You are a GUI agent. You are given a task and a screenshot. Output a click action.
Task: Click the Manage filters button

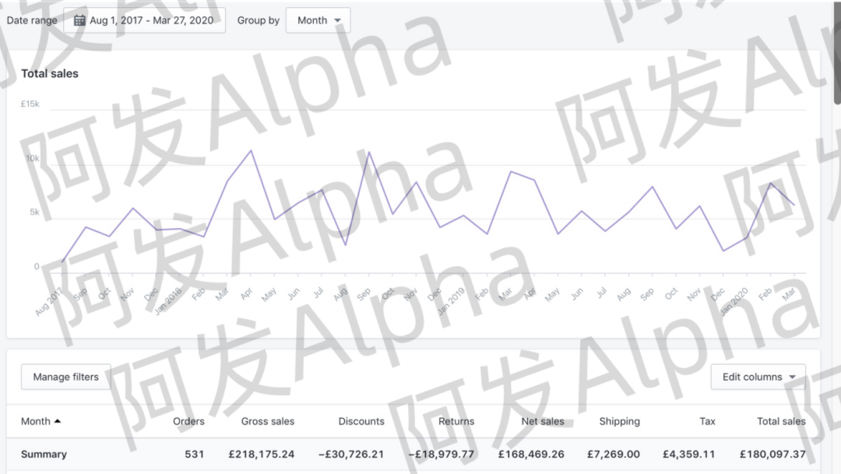(x=65, y=377)
